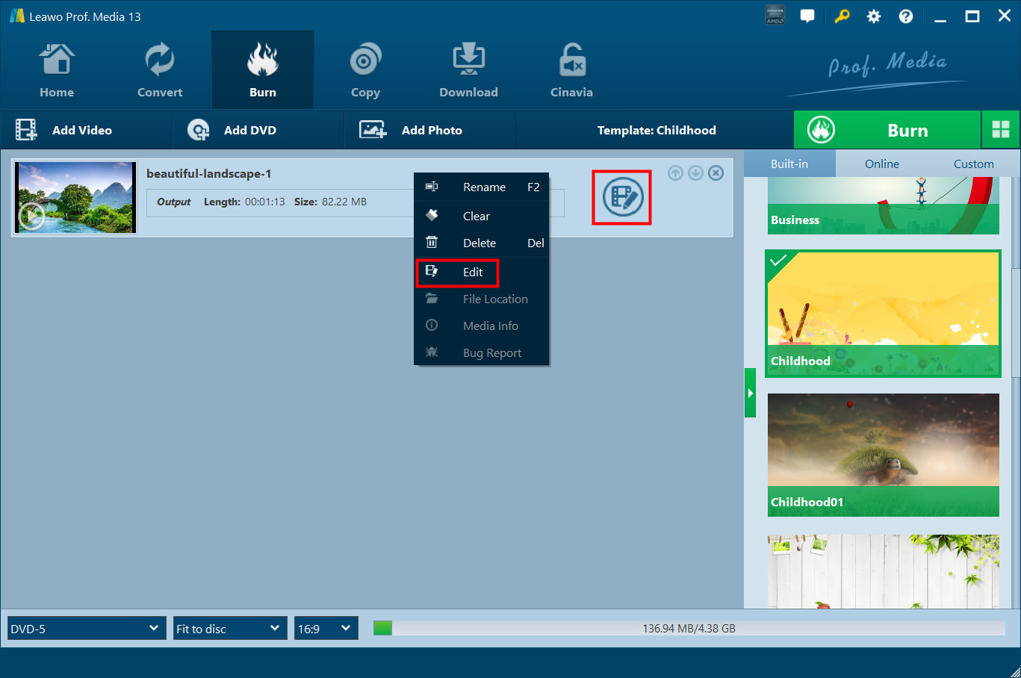
Task: Open the video edit icon for beautiful-landscape-1
Action: pyautogui.click(x=622, y=197)
